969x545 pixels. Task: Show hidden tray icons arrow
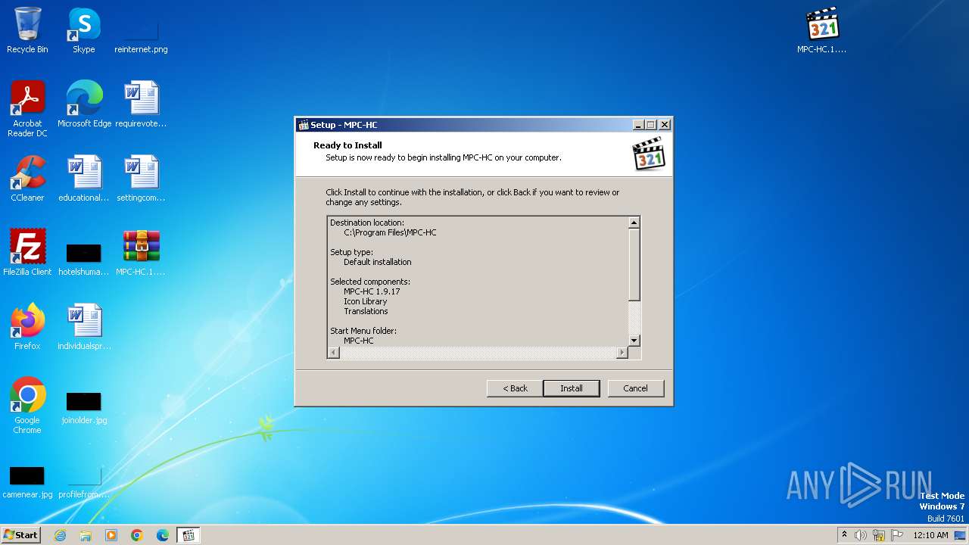[844, 534]
